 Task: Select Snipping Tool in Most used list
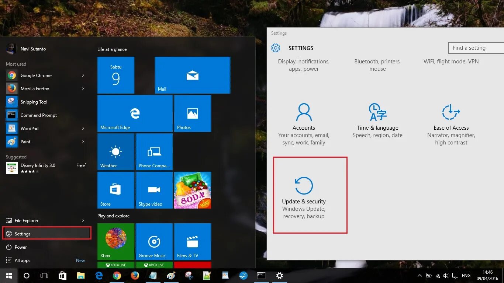(x=46, y=102)
